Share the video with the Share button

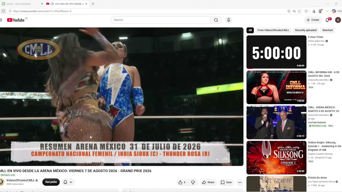[x=208, y=182]
